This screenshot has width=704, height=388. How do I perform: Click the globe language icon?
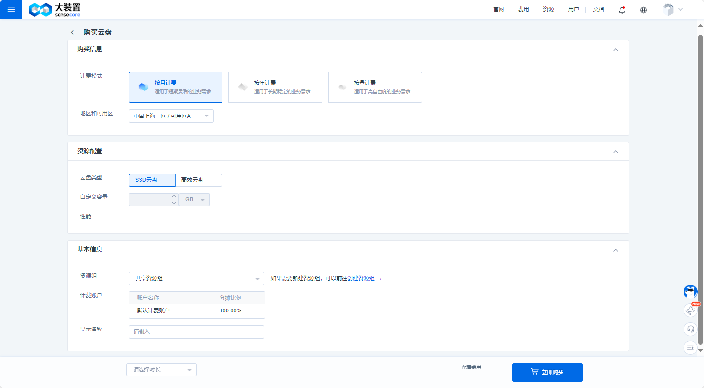coord(643,10)
